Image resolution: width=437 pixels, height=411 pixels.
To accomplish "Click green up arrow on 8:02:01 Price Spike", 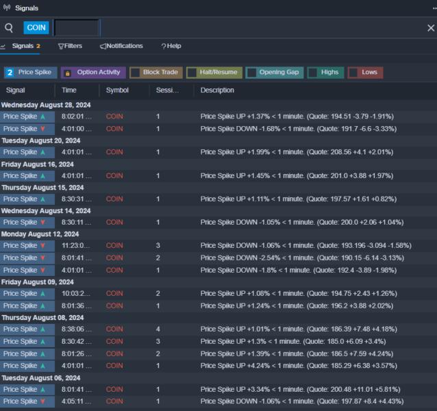I will pos(42,116).
